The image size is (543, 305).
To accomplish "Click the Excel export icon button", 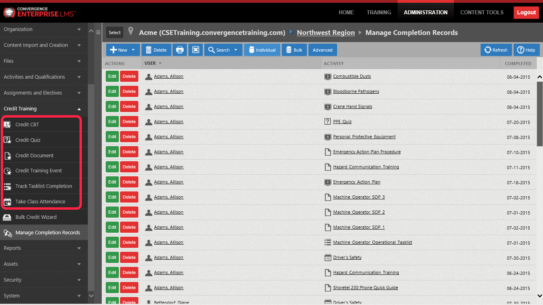I will click(196, 50).
